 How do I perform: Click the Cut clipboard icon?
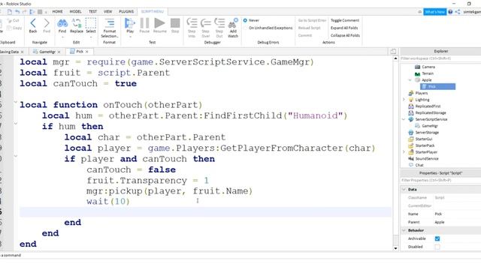(x=13, y=20)
